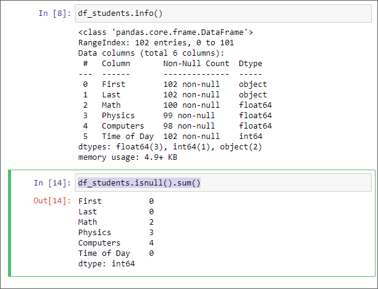
Task: Click the Math null count value 2
Action: click(x=151, y=222)
